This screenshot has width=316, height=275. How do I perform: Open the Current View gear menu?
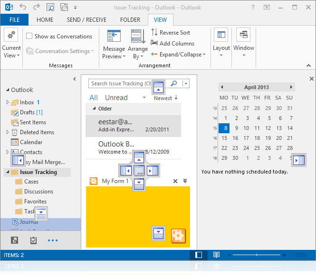coord(11,43)
